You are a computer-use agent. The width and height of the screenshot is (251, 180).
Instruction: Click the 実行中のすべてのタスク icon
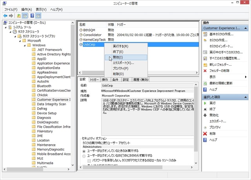(x=205, y=52)
